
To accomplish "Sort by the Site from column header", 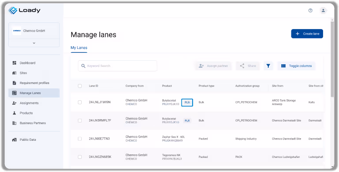I will [x=278, y=86].
